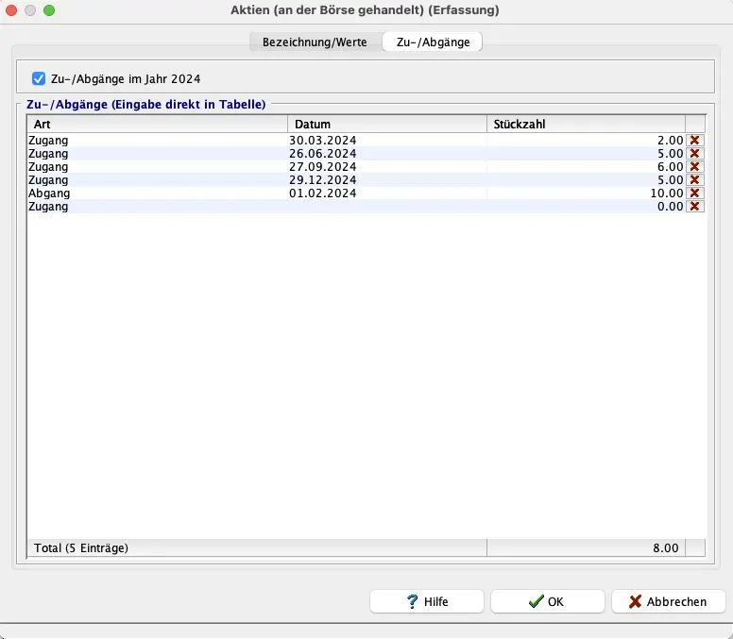
Task: Remove the 26.06.2024 entry with its X icon
Action: (x=695, y=153)
